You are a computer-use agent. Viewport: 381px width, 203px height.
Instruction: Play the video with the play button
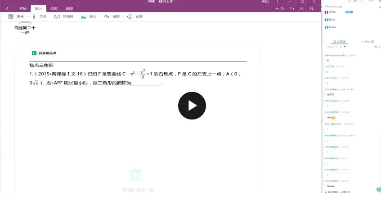(x=192, y=106)
